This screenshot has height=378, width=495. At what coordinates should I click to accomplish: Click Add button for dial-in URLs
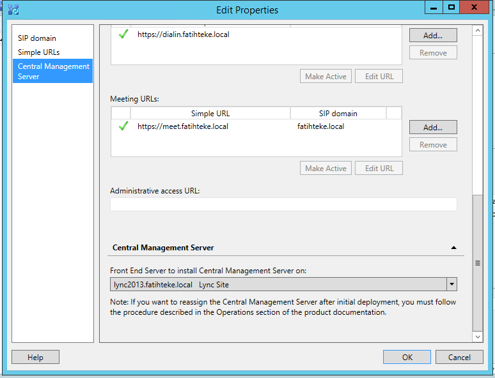click(433, 35)
